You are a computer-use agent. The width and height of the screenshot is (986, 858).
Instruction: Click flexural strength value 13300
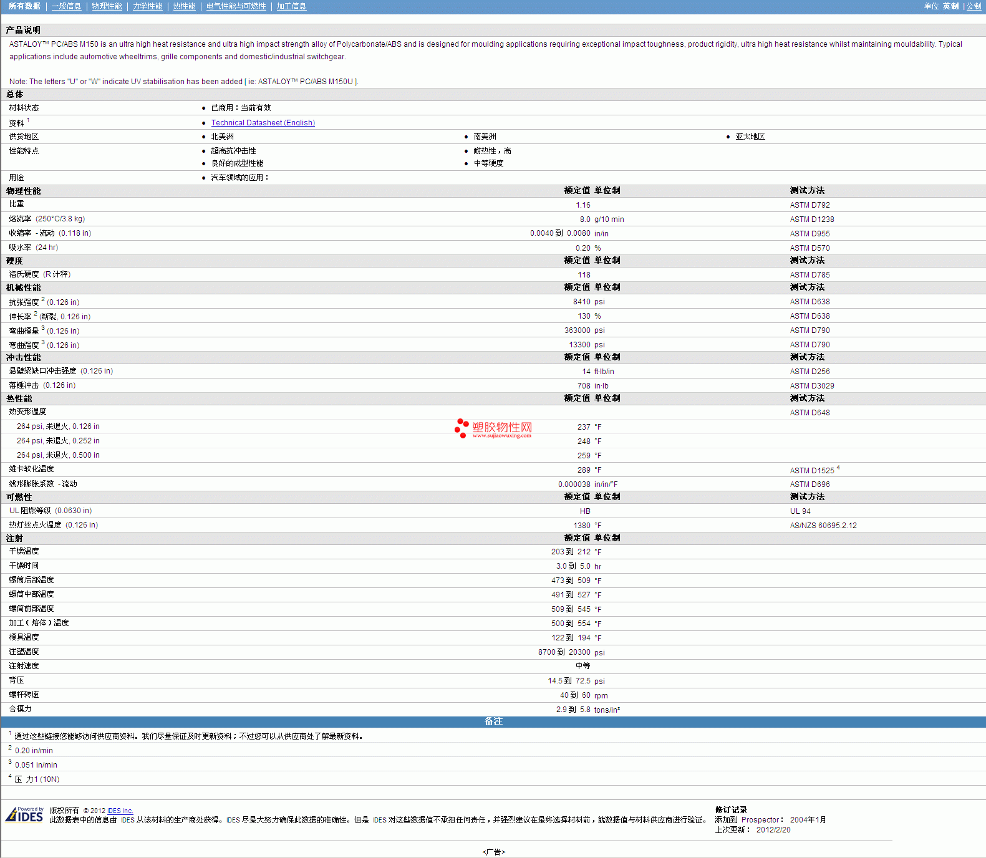(579, 345)
